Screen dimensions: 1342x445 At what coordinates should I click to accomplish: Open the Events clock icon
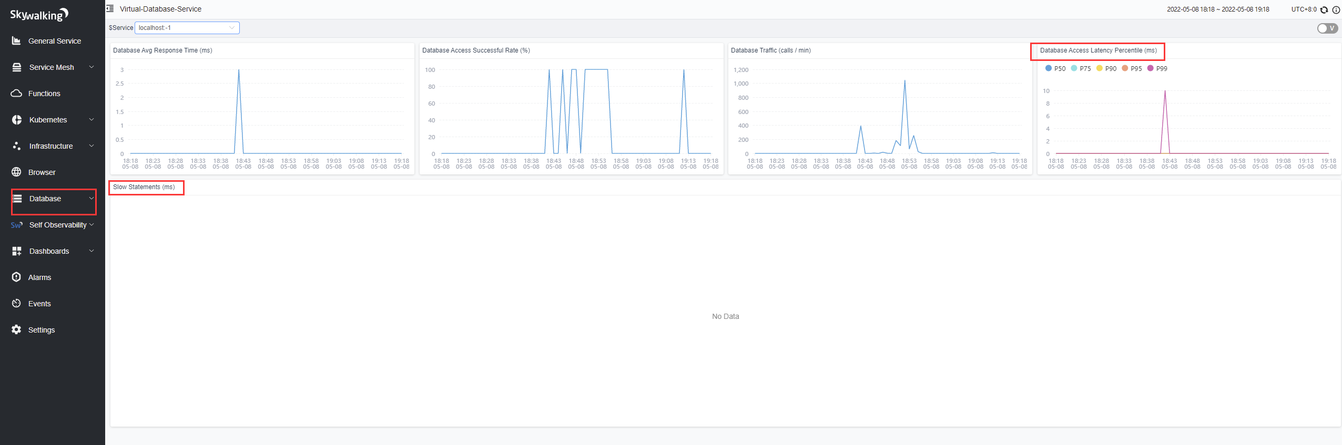click(x=16, y=304)
